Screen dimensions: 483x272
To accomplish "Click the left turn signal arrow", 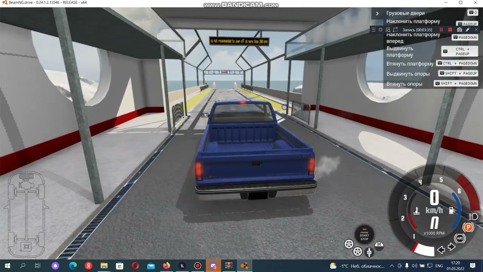I will [x=441, y=250].
